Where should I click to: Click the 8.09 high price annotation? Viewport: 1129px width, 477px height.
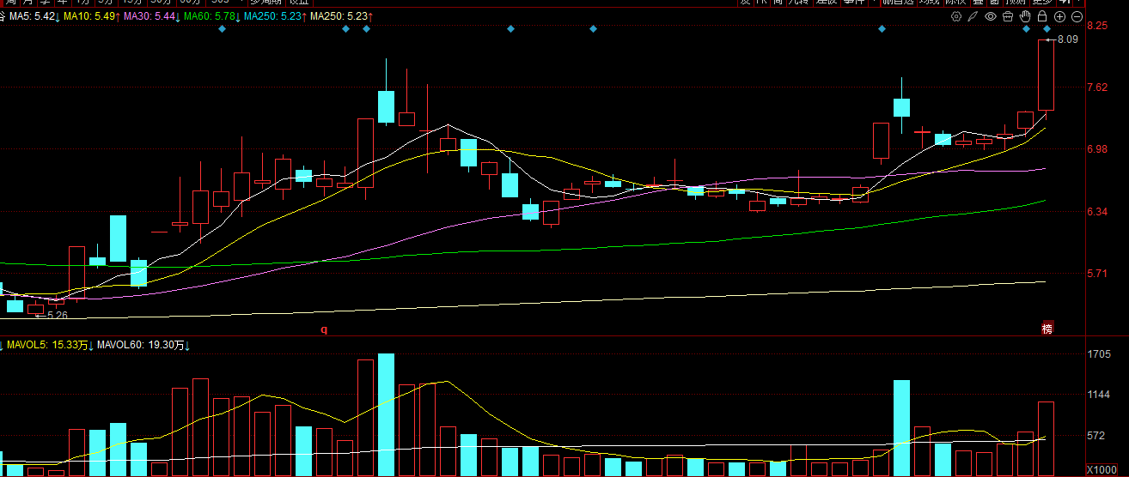[1068, 39]
